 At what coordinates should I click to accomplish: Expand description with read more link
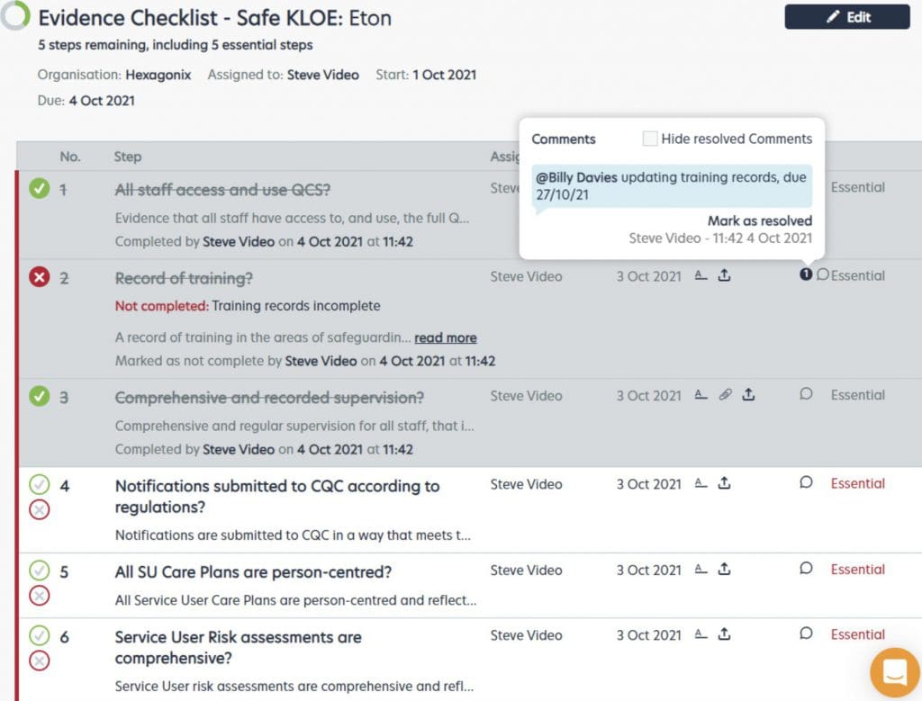[445, 337]
